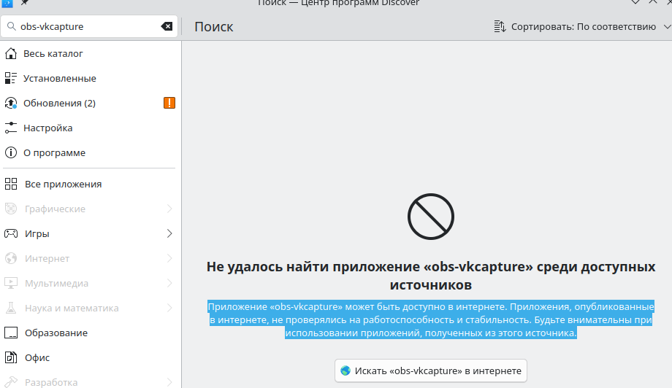672x388 pixels.
Task: Minimize the Discover window
Action: coord(635,2)
